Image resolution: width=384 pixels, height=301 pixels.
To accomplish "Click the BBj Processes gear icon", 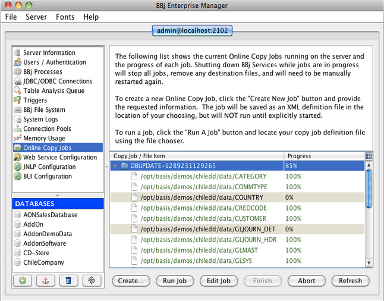I will tap(17, 71).
